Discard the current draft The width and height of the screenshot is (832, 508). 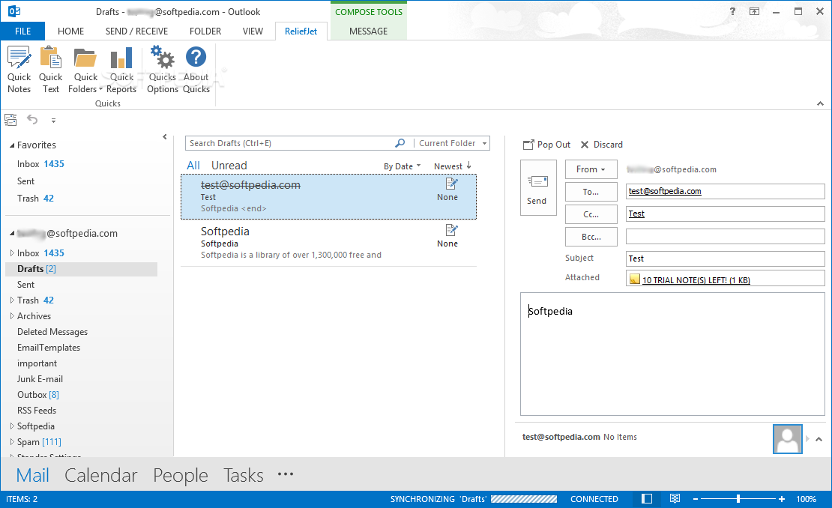pyautogui.click(x=601, y=145)
